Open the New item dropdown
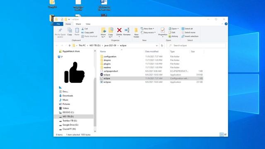This screenshot has height=149, width=265. tap(147, 29)
